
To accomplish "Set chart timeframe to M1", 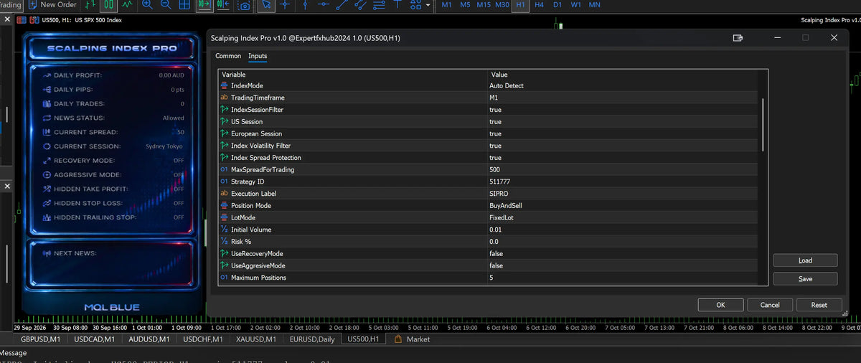I will (x=447, y=4).
